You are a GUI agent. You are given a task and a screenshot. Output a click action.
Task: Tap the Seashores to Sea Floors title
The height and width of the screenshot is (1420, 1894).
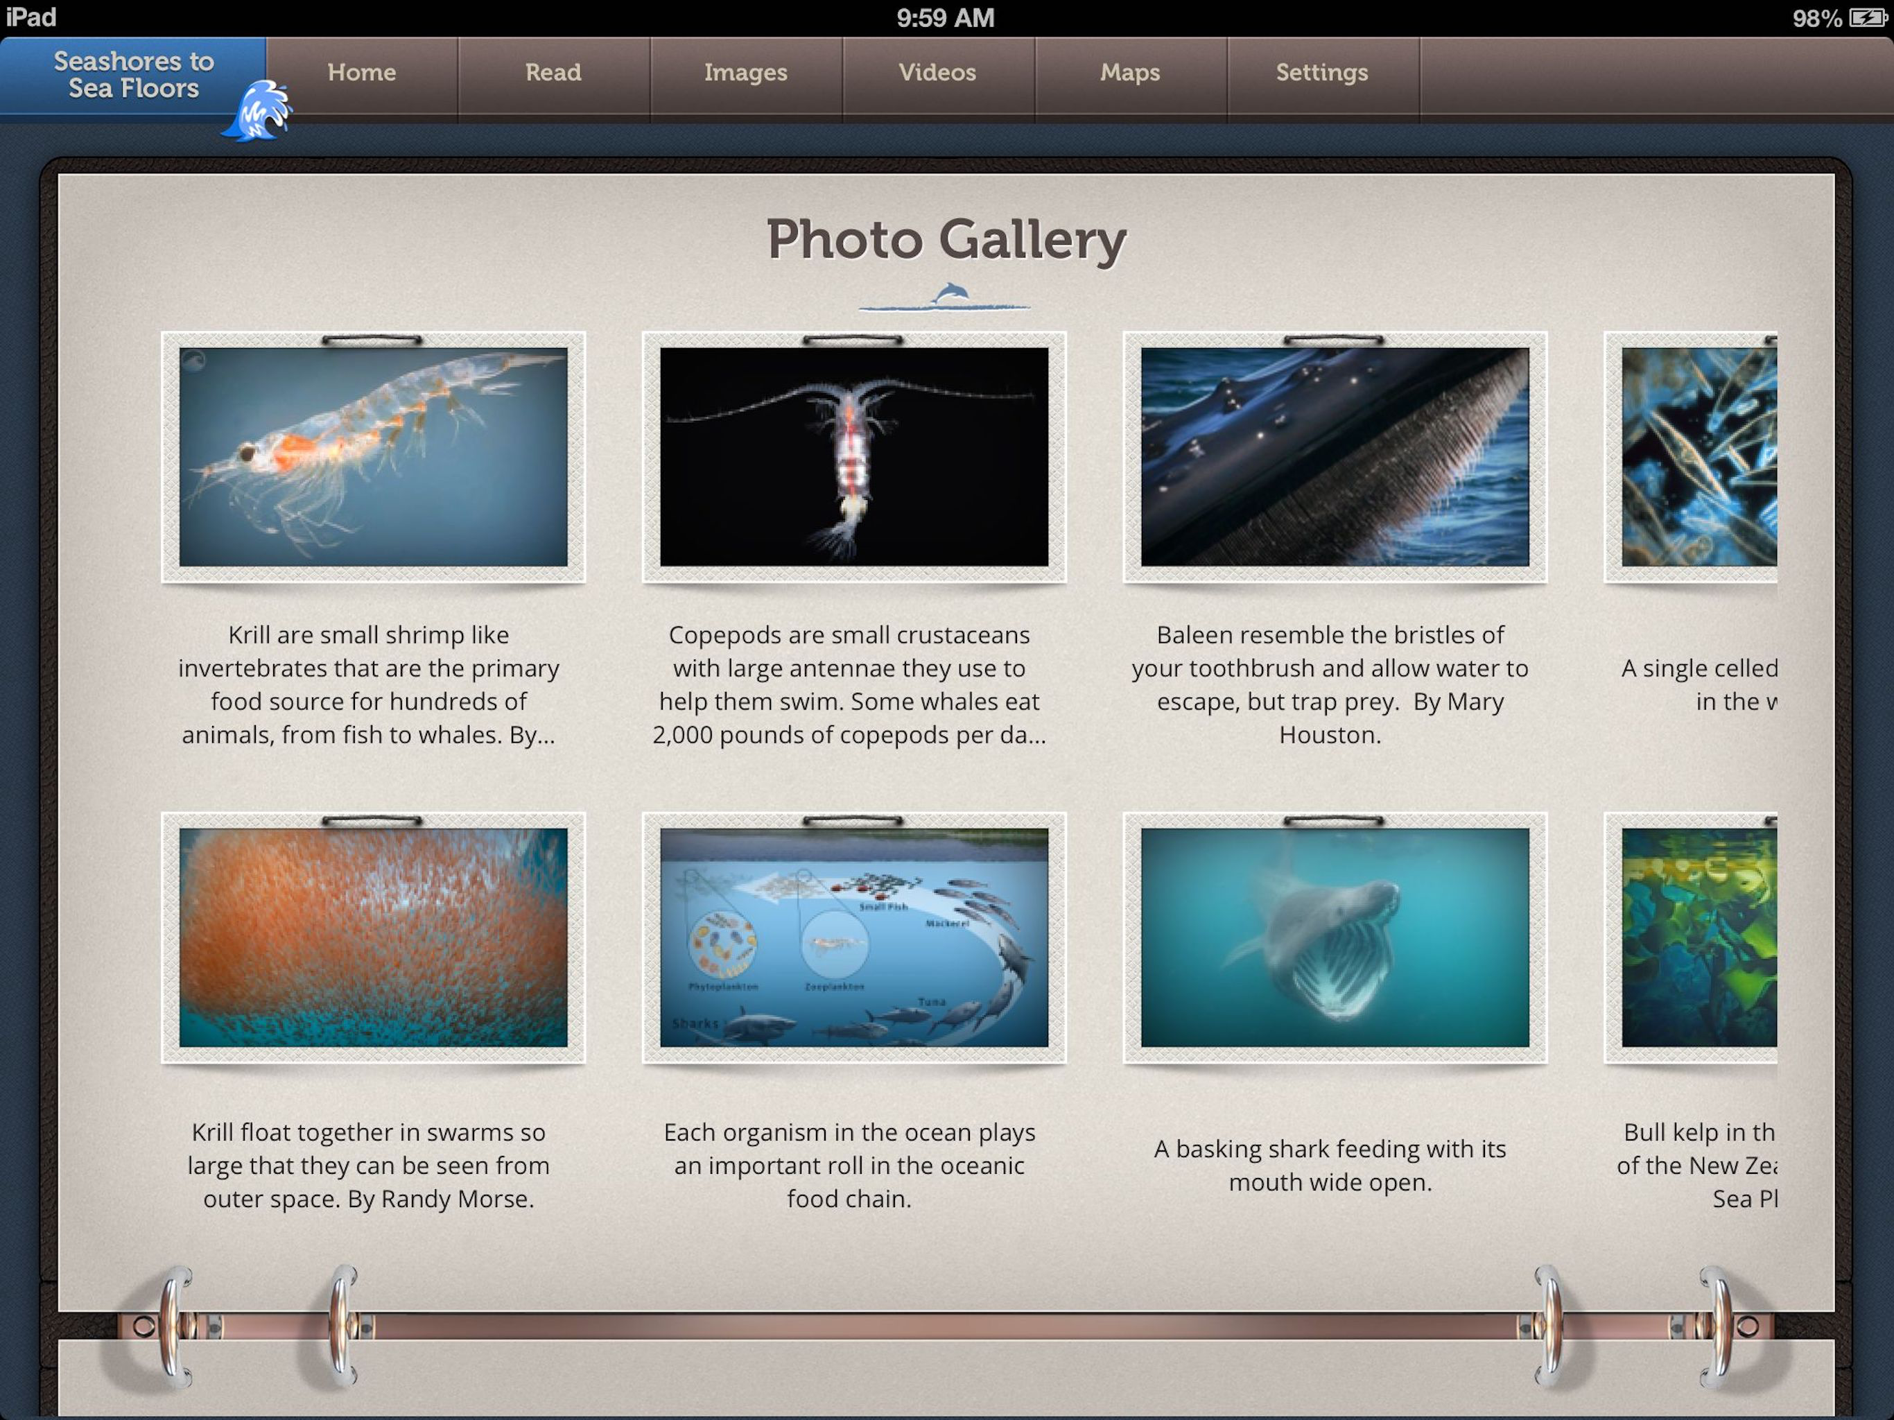pos(132,74)
